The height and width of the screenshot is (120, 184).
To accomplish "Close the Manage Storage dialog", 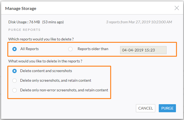I will click(176, 8).
